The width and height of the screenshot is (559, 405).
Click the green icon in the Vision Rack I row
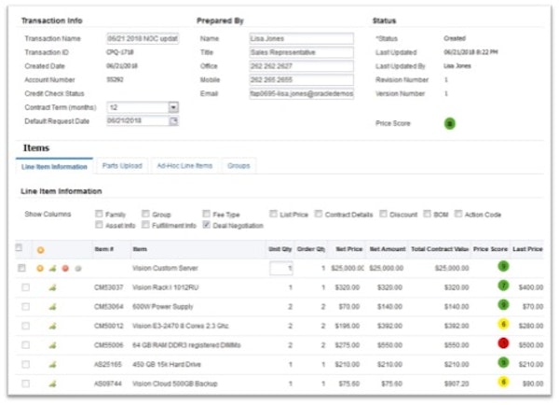[x=53, y=287]
